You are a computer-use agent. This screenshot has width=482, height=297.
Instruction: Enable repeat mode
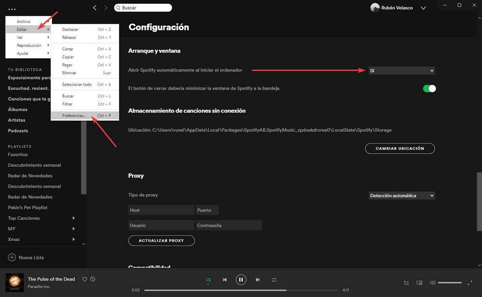[x=274, y=279]
